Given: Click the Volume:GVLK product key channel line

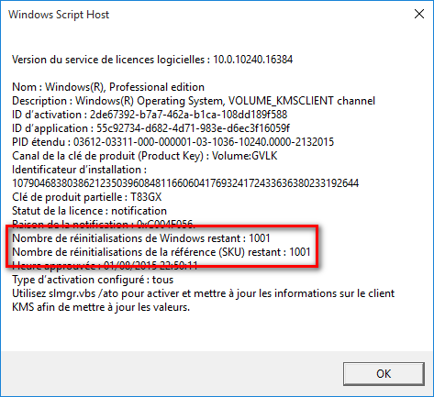Looking at the screenshot, I should tap(145, 156).
